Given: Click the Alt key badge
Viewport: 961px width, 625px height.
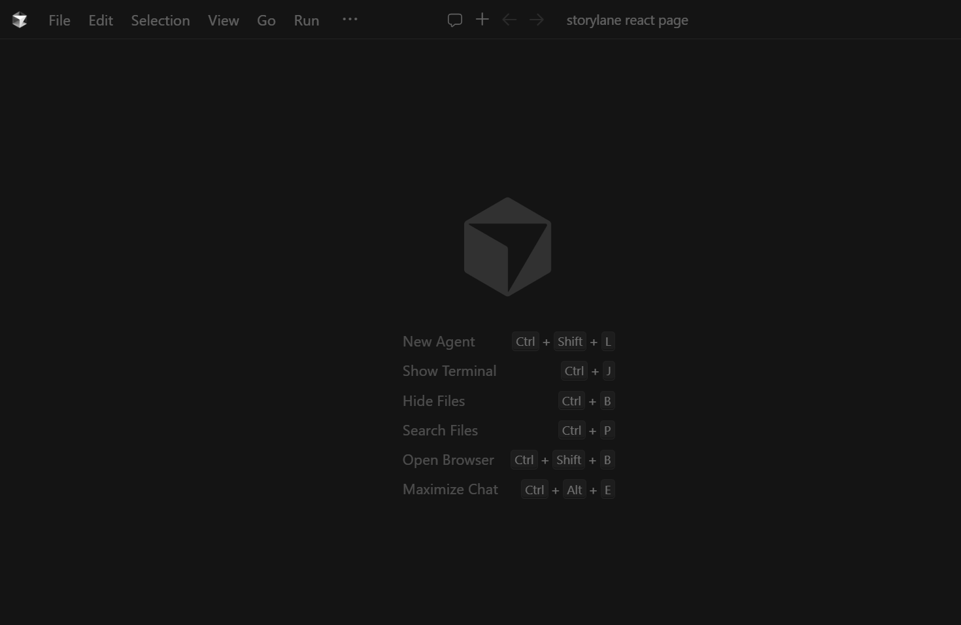Looking at the screenshot, I should tap(575, 490).
